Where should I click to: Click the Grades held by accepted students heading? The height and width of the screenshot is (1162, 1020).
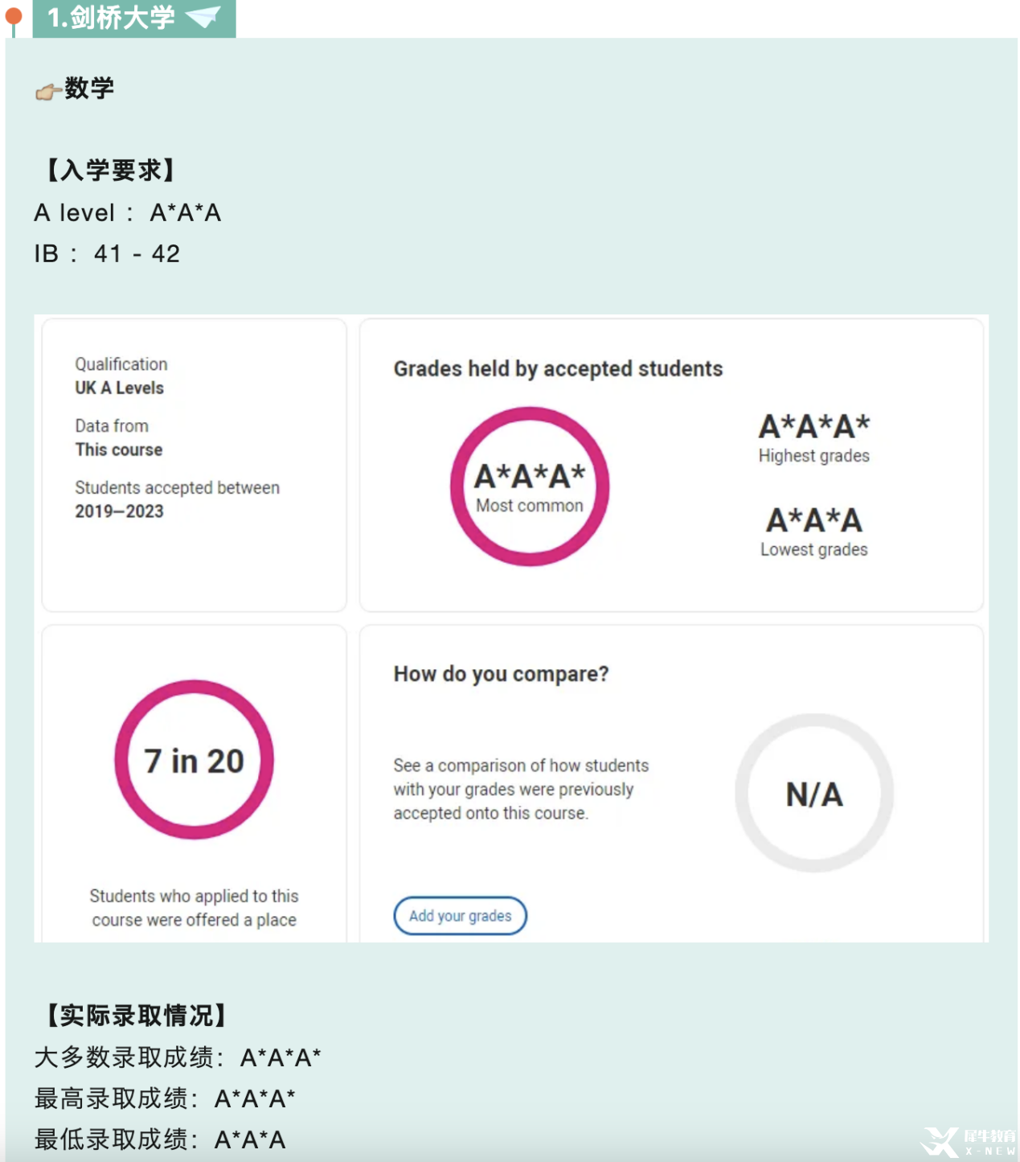(558, 369)
